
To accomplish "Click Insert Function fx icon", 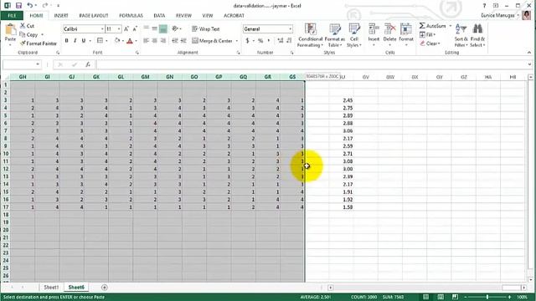I will [88, 64].
